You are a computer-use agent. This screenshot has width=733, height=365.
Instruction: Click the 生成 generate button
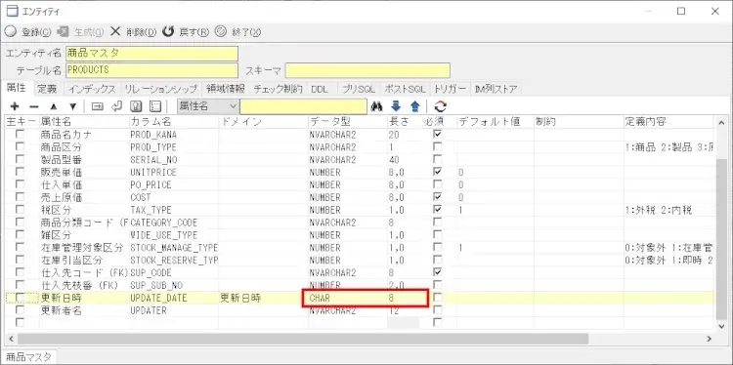(x=80, y=32)
